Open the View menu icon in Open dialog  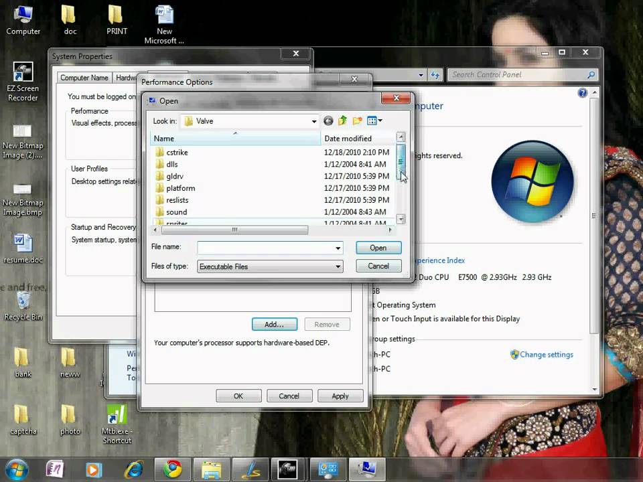[374, 120]
